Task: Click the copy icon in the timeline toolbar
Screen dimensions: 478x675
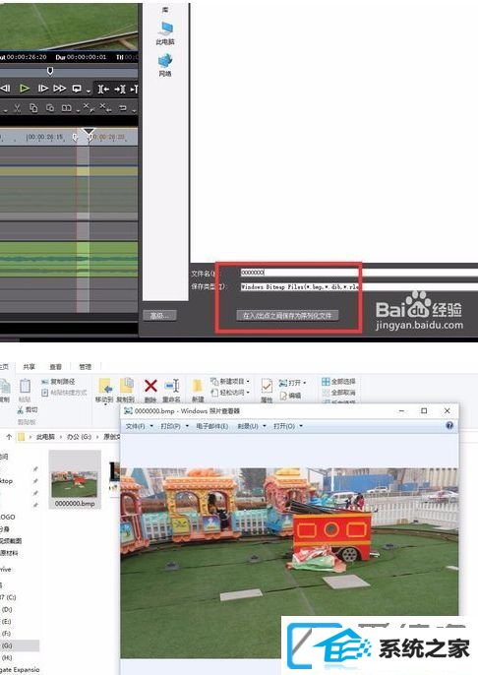Action: click(33, 108)
